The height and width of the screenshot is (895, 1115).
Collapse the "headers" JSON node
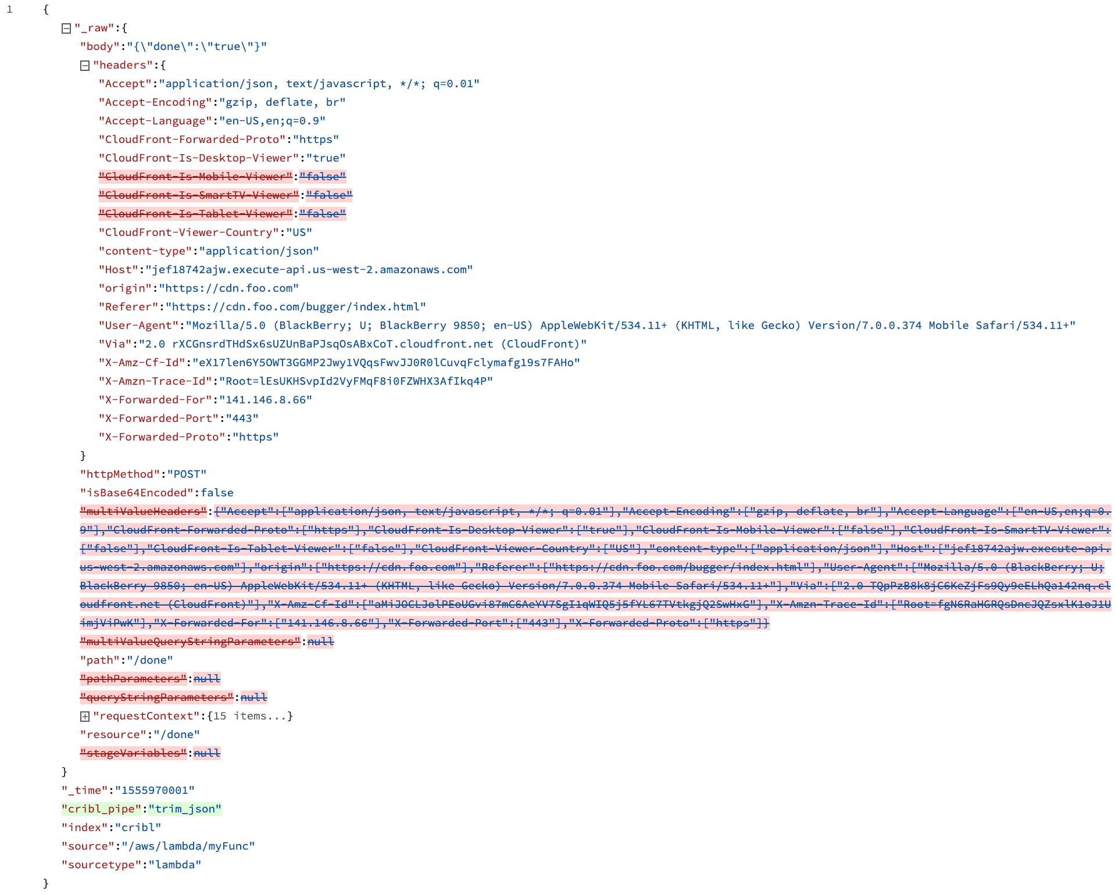point(85,66)
